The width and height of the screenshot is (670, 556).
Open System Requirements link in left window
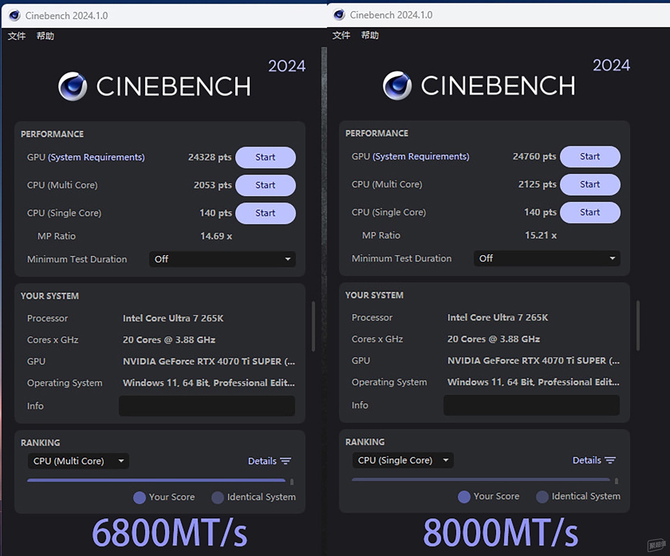[96, 157]
